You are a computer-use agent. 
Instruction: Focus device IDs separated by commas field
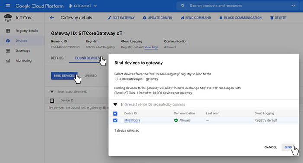153,104
